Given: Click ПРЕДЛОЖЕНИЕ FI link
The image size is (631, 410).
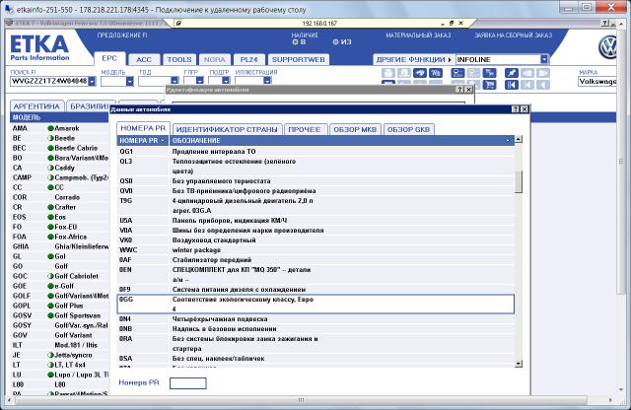Looking at the screenshot, I should [122, 35].
